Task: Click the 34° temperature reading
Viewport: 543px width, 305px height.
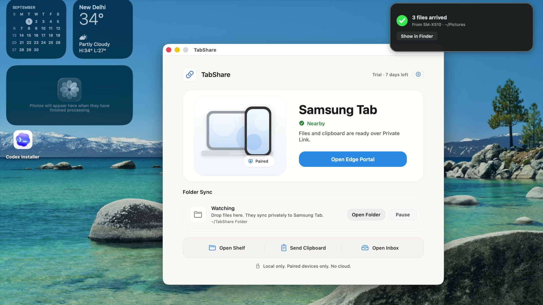Action: pos(91,19)
